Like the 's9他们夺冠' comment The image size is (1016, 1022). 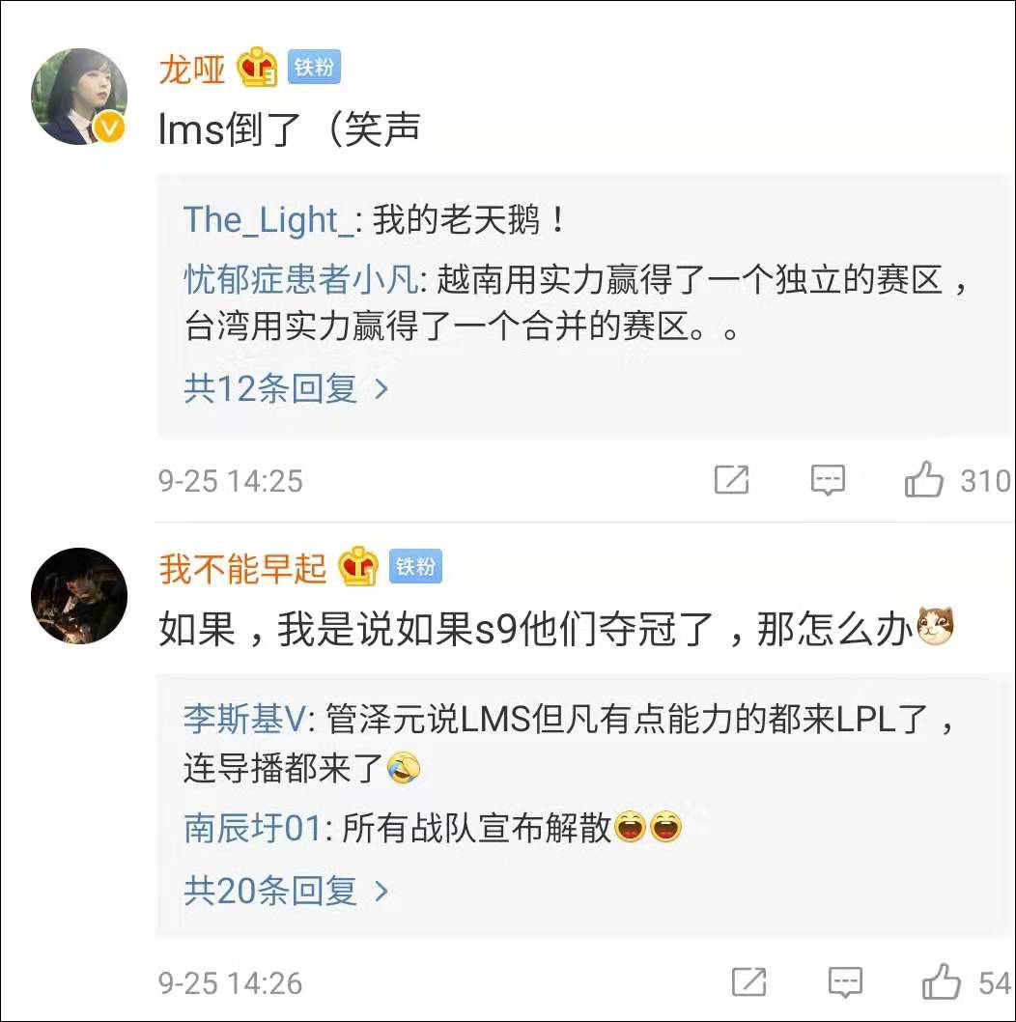coord(942,982)
